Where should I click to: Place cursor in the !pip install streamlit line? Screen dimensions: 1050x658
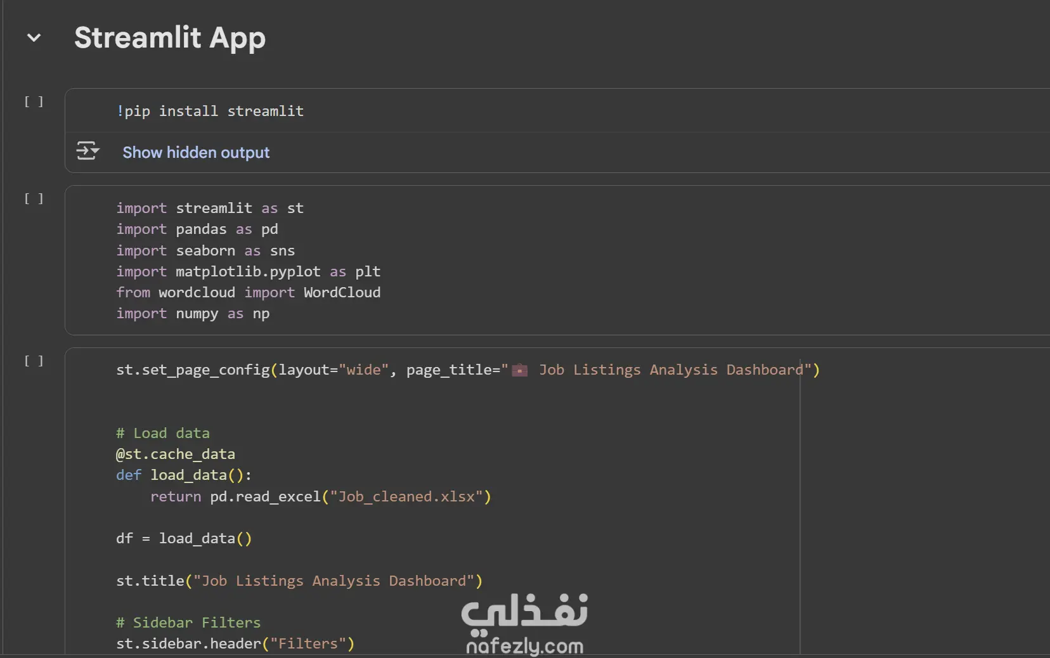[x=210, y=111]
